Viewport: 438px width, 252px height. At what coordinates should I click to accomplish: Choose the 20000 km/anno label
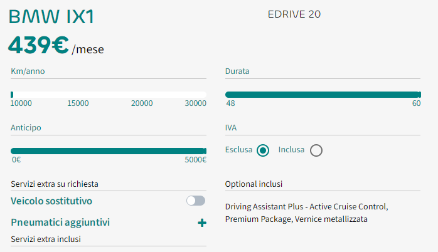click(142, 103)
